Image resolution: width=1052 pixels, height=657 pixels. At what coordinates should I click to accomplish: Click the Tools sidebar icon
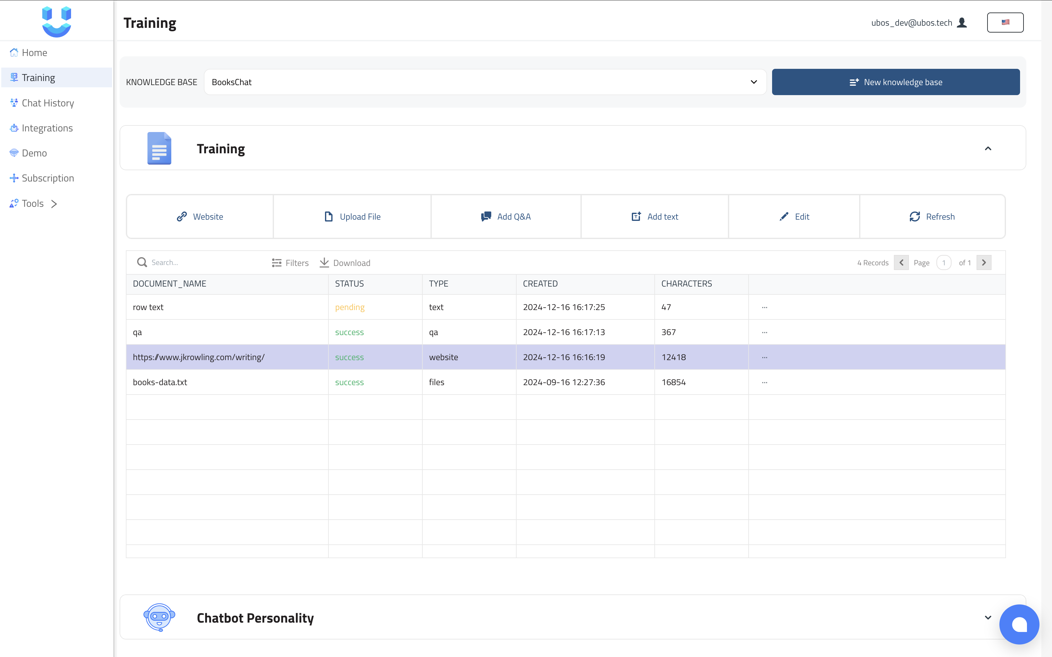tap(14, 203)
